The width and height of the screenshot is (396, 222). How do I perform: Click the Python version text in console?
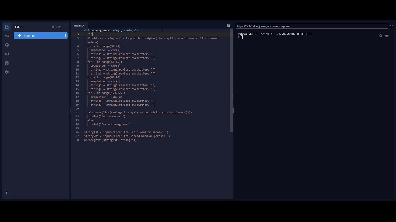[x=275, y=34]
